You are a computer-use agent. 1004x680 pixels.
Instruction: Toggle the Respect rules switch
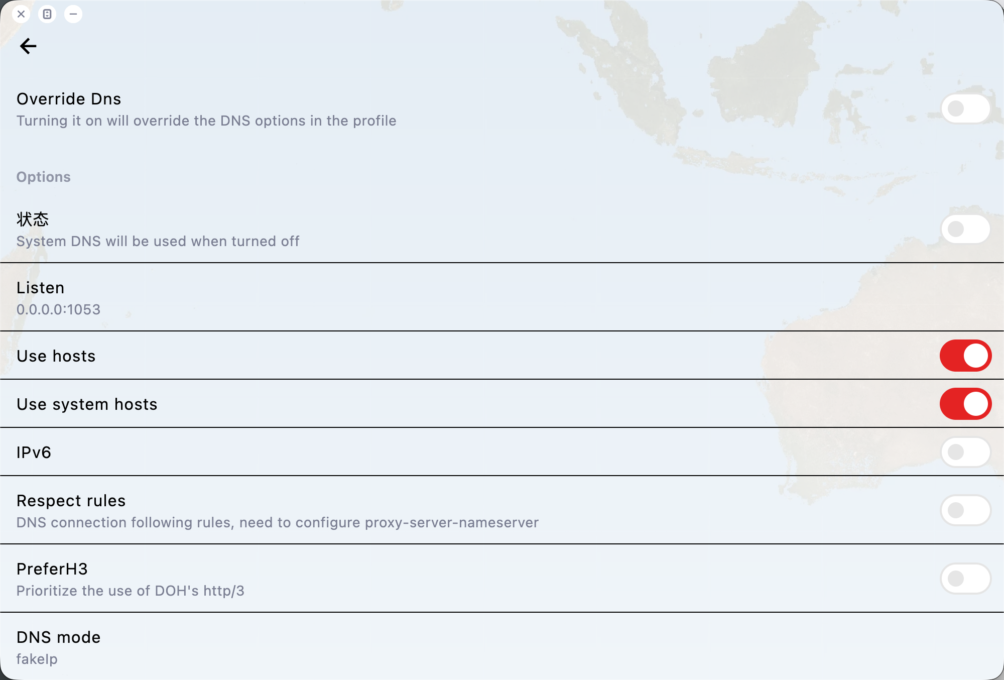[x=965, y=510]
